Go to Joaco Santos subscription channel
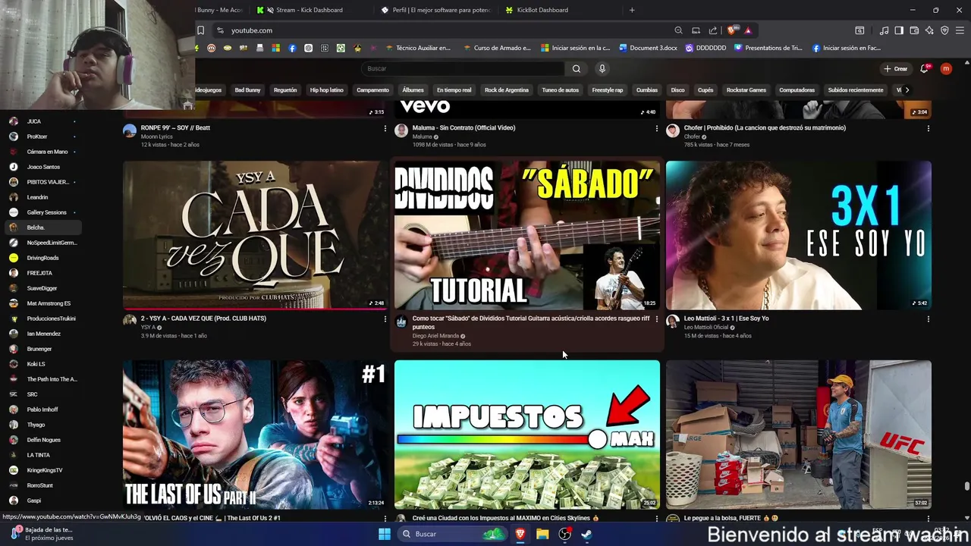971x546 pixels. (43, 167)
